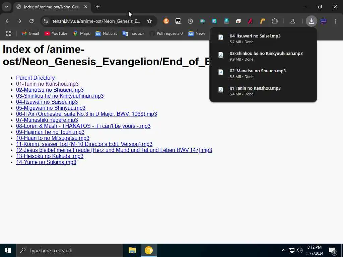Viewport: 343px width, 257px height.
Task: Click 02-Manatsu no Shuuen.mp3 page link
Action: point(50,90)
